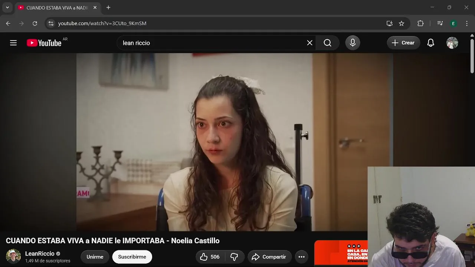Select the 'CUANDO ESTABA VIVA a NADIE' tab
The image size is (475, 267).
(58, 7)
